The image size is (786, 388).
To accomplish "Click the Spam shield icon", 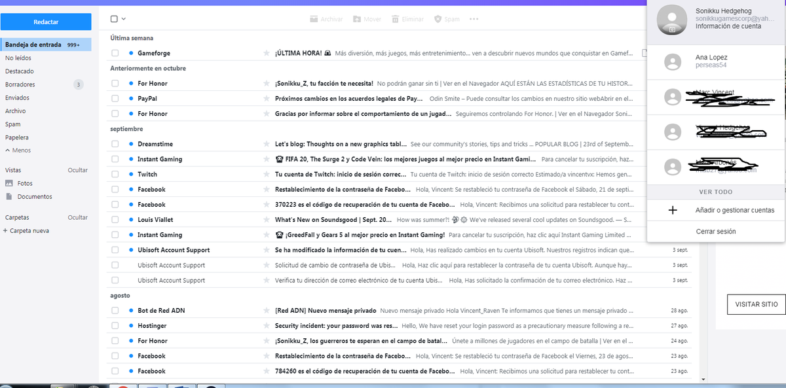I will tap(438, 19).
